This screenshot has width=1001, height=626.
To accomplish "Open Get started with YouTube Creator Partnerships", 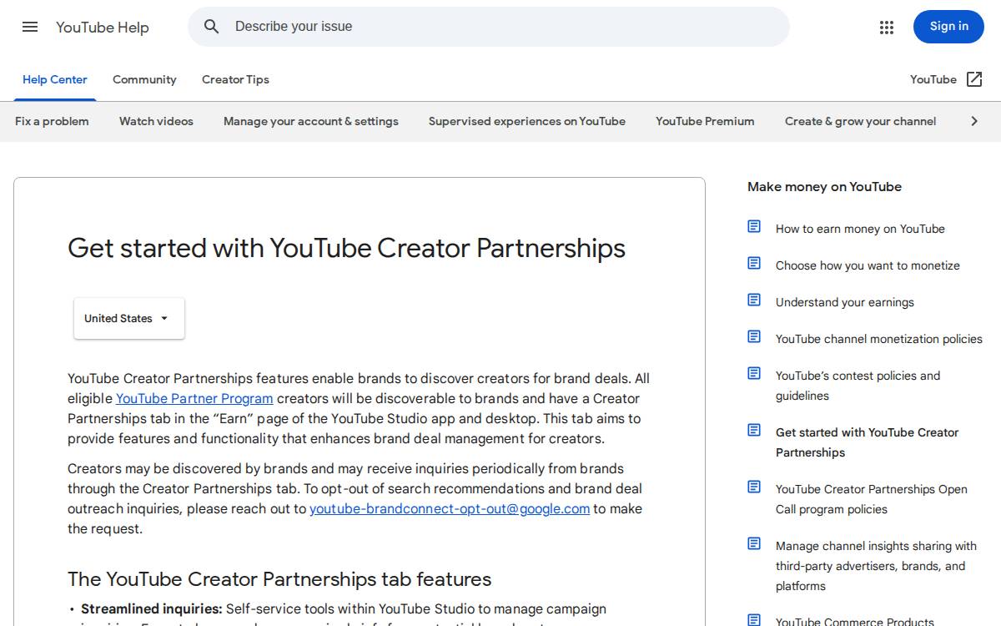I will (868, 442).
